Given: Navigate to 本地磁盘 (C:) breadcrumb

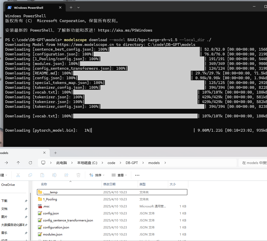Looking at the screenshot, I should (x=87, y=163).
